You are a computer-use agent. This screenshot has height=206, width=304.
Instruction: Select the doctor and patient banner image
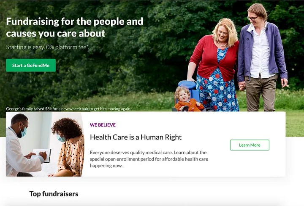click(45, 144)
